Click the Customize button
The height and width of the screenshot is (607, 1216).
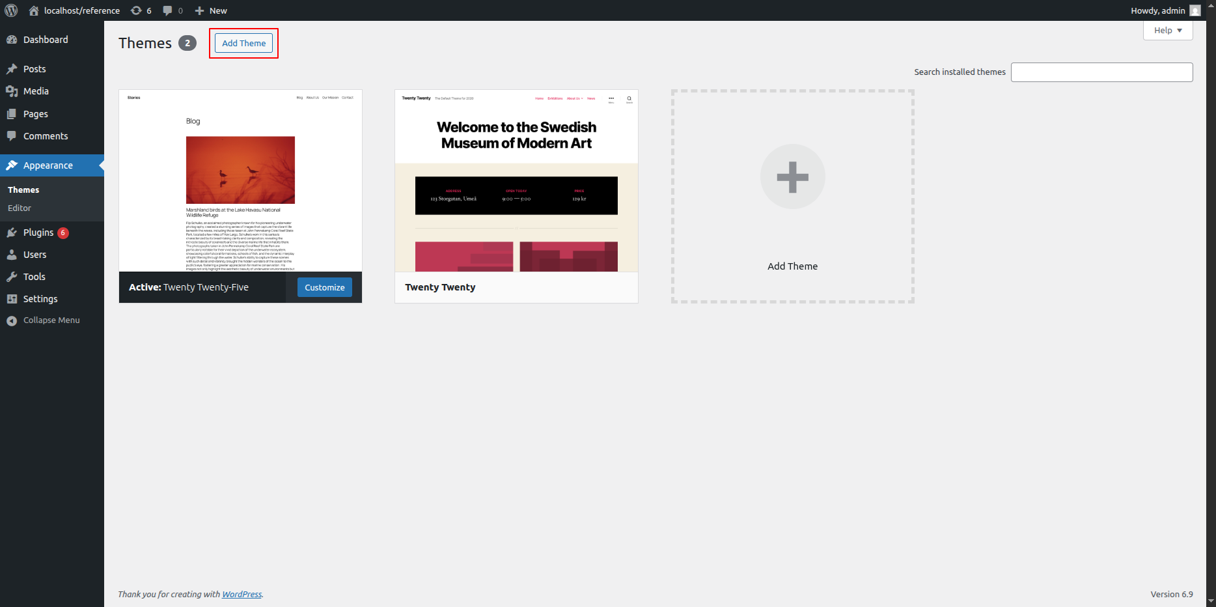click(x=325, y=287)
